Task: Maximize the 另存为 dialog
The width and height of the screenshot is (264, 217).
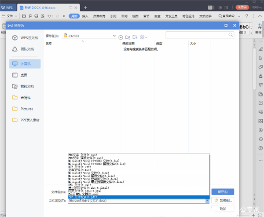Action: pyautogui.click(x=226, y=26)
